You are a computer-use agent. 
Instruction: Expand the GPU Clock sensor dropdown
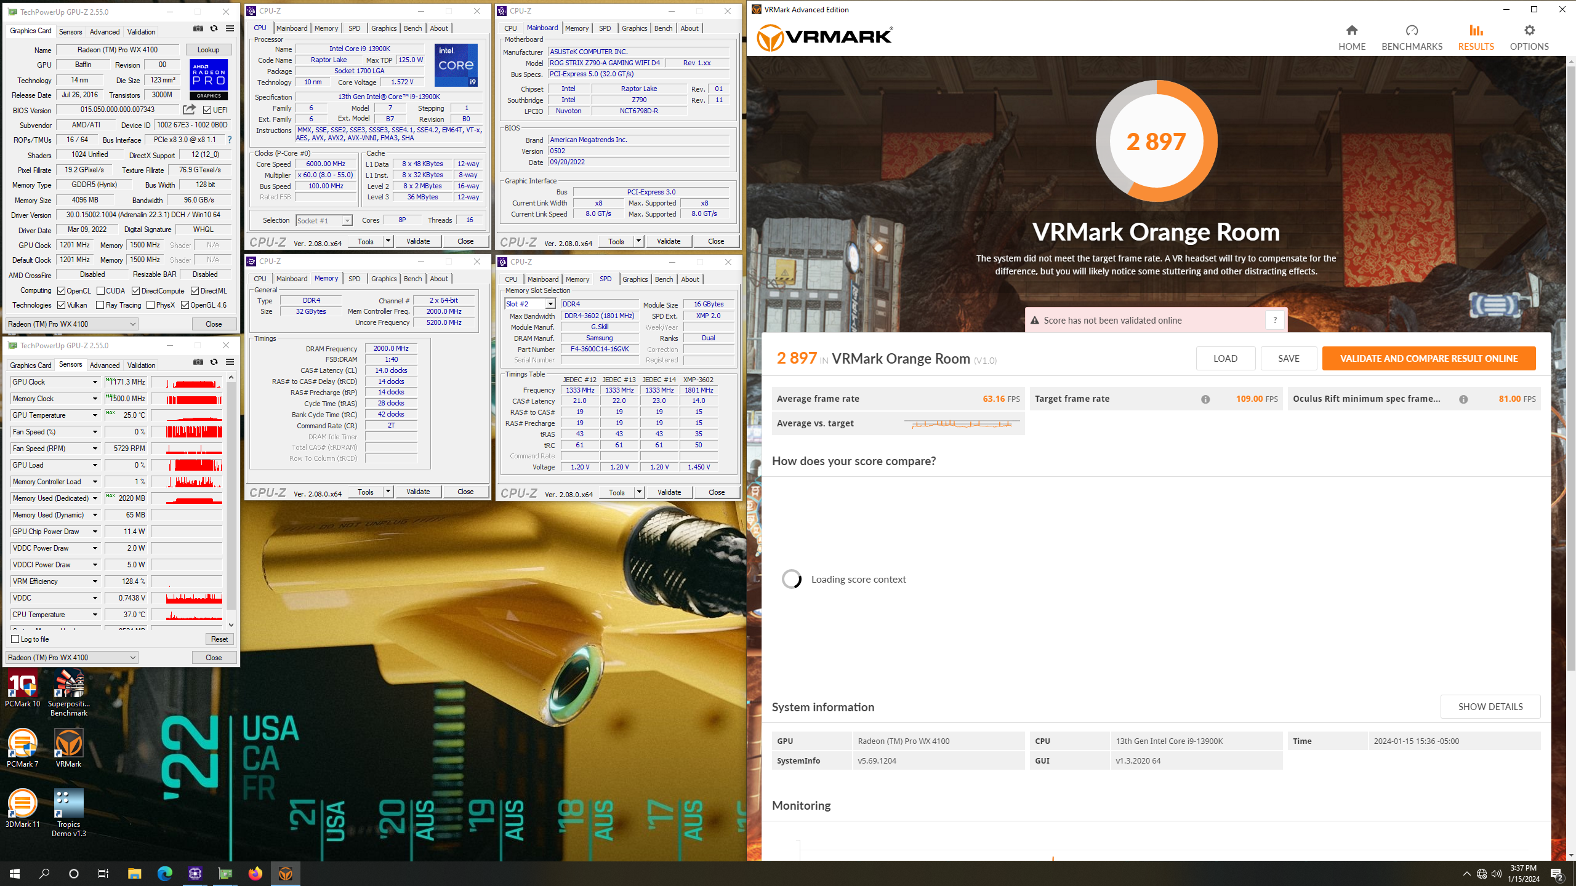[x=95, y=382]
